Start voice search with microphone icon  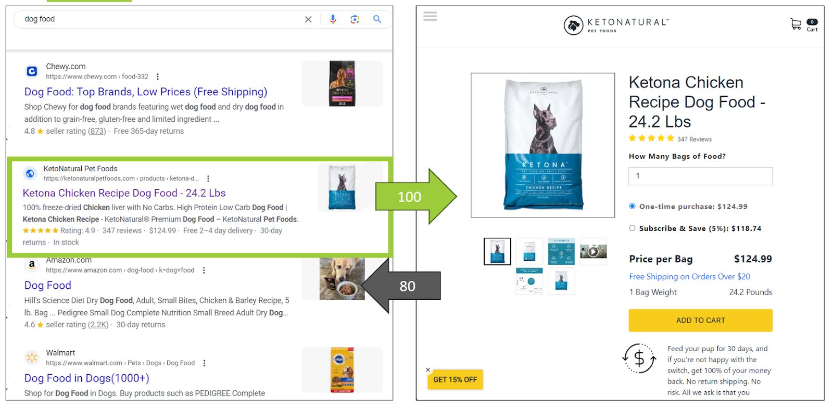coord(333,19)
